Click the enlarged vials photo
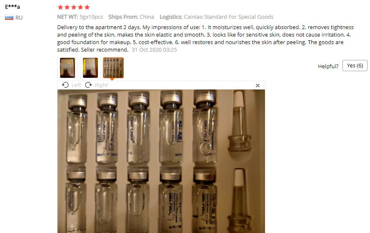This screenshot has width=370, height=233. click(161, 161)
